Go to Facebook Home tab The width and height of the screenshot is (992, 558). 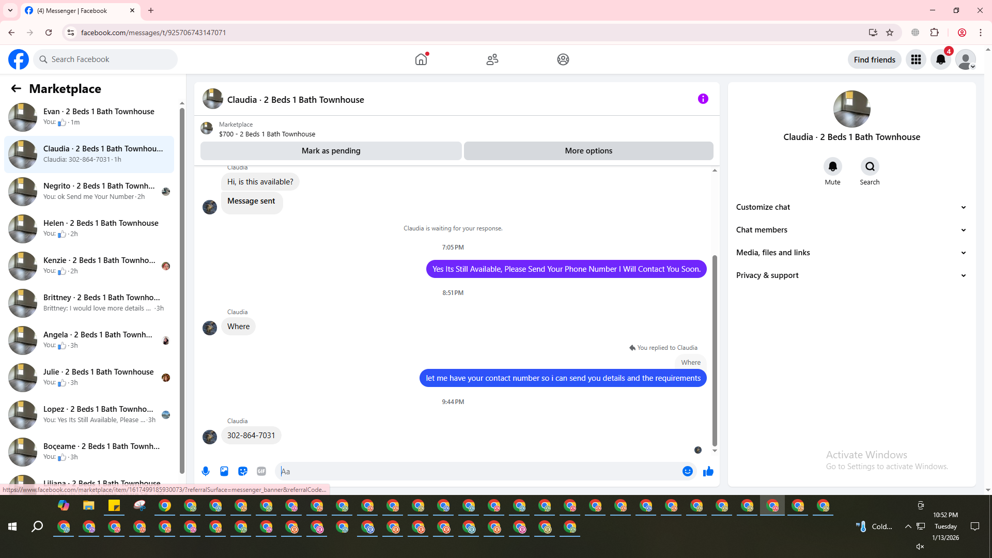(x=421, y=60)
